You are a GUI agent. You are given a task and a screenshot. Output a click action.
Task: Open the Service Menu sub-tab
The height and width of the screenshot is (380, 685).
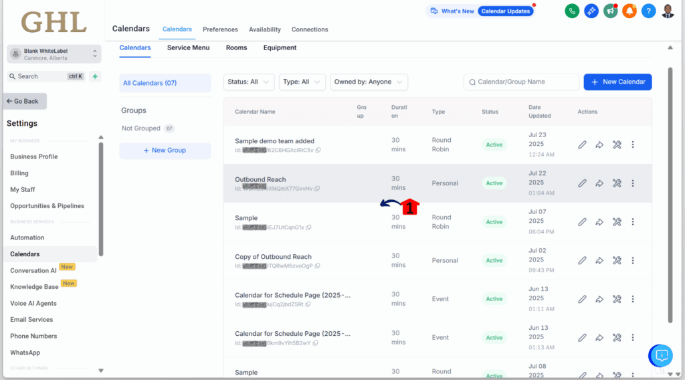click(188, 47)
